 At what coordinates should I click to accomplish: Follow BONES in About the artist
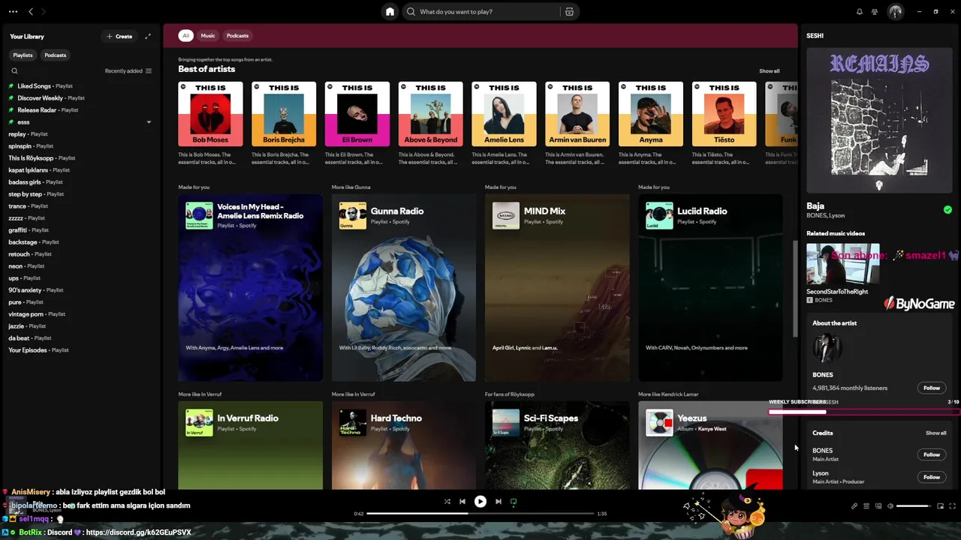click(x=932, y=388)
